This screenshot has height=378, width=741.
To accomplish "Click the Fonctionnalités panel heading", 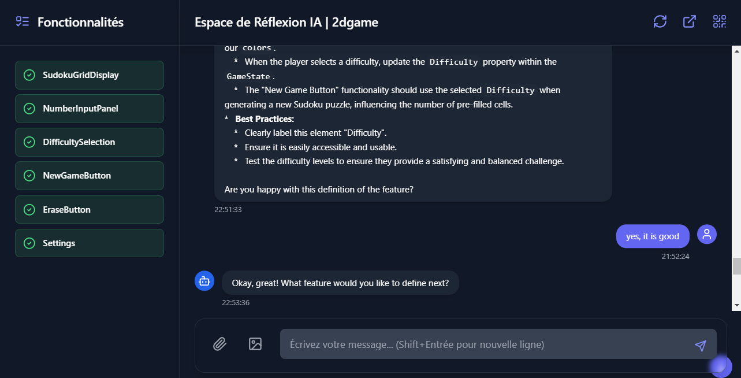I will 80,23.
